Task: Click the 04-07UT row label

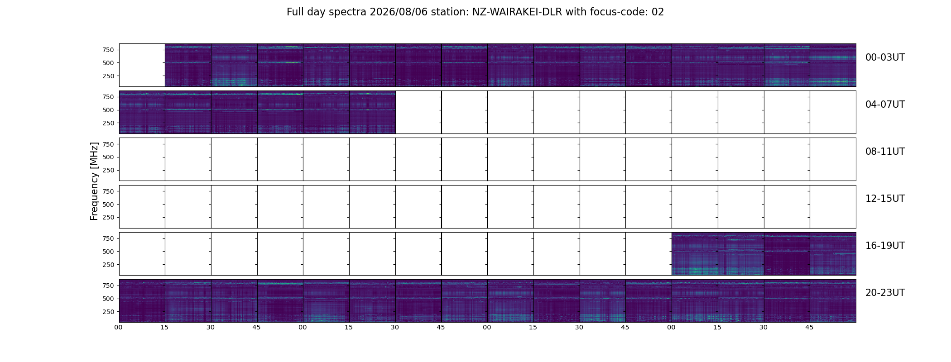Action: [885, 105]
